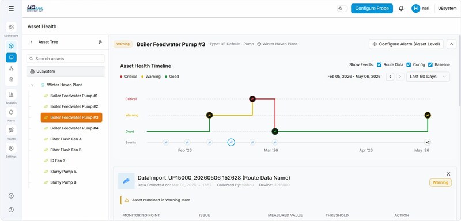
Task: Click the Critical status timeline marker
Action: coord(252,99)
